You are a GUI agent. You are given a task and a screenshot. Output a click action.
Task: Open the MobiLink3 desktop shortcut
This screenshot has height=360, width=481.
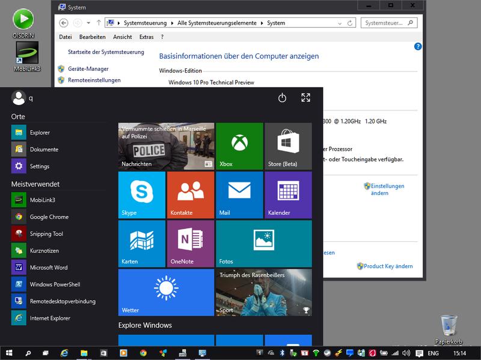point(27,56)
